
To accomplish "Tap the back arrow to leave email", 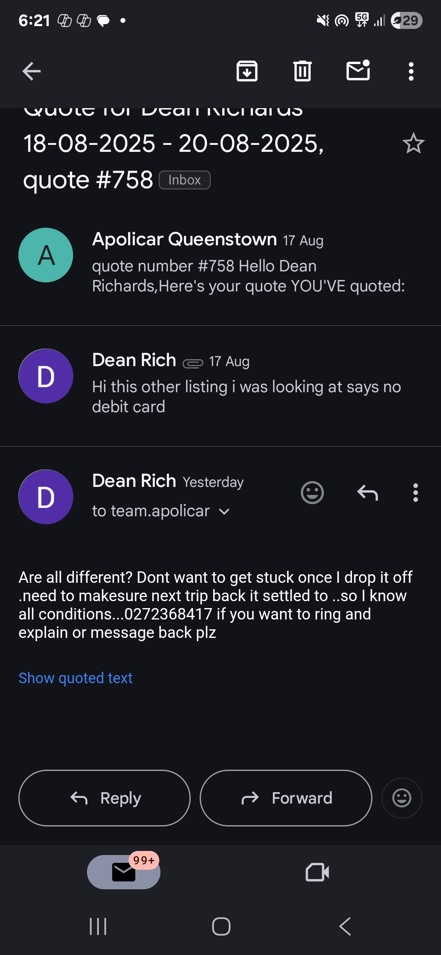I will pos(31,71).
